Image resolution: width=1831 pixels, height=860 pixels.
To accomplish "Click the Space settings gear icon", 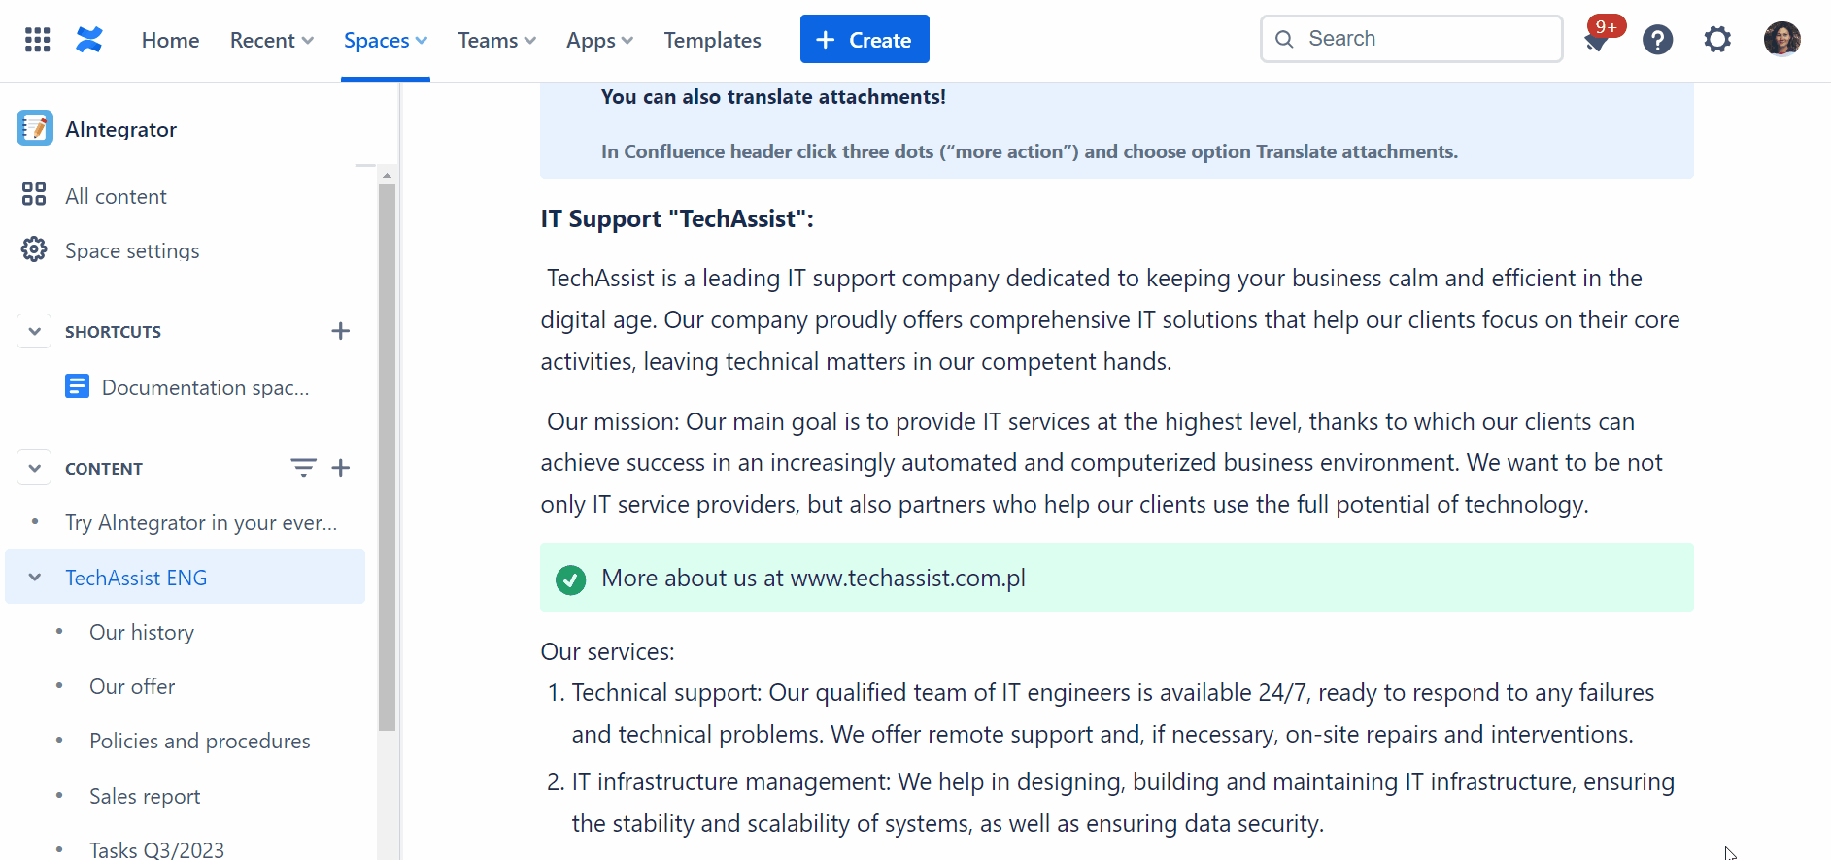I will 34,249.
